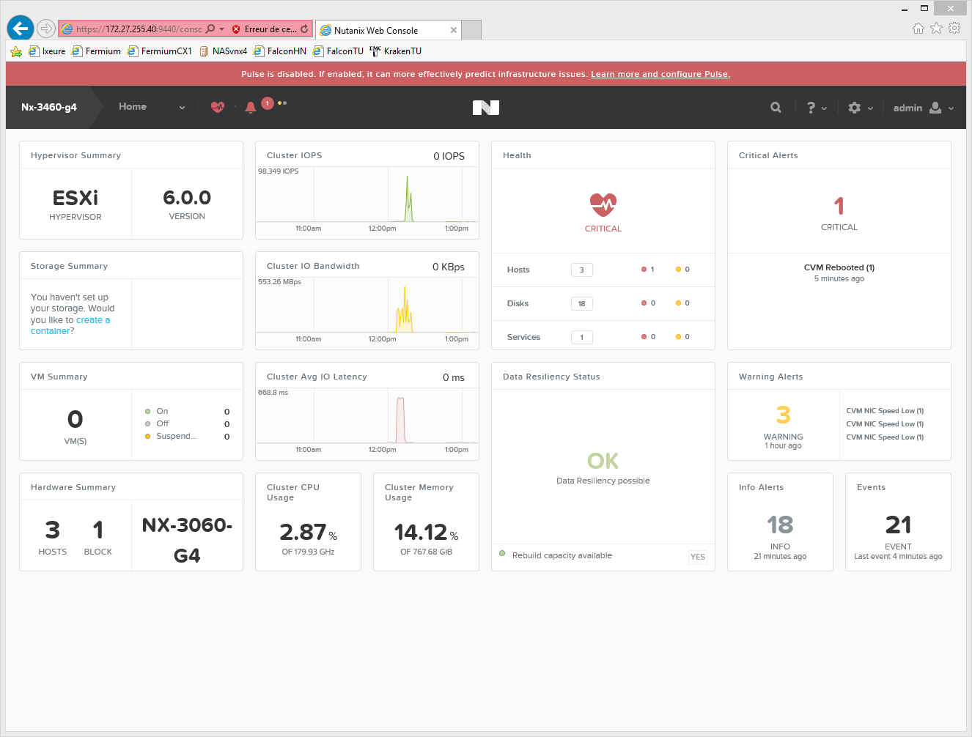Click the cluster health heart icon in navbar

point(218,107)
